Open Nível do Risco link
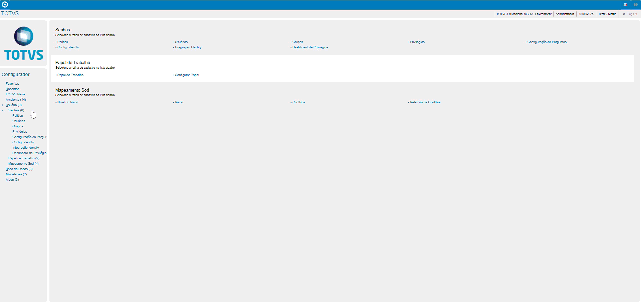The width and height of the screenshot is (641, 304). pos(68,102)
